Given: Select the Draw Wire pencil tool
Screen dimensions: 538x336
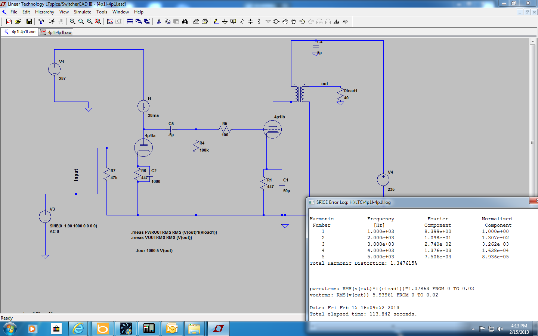Looking at the screenshot, I should click(x=216, y=22).
